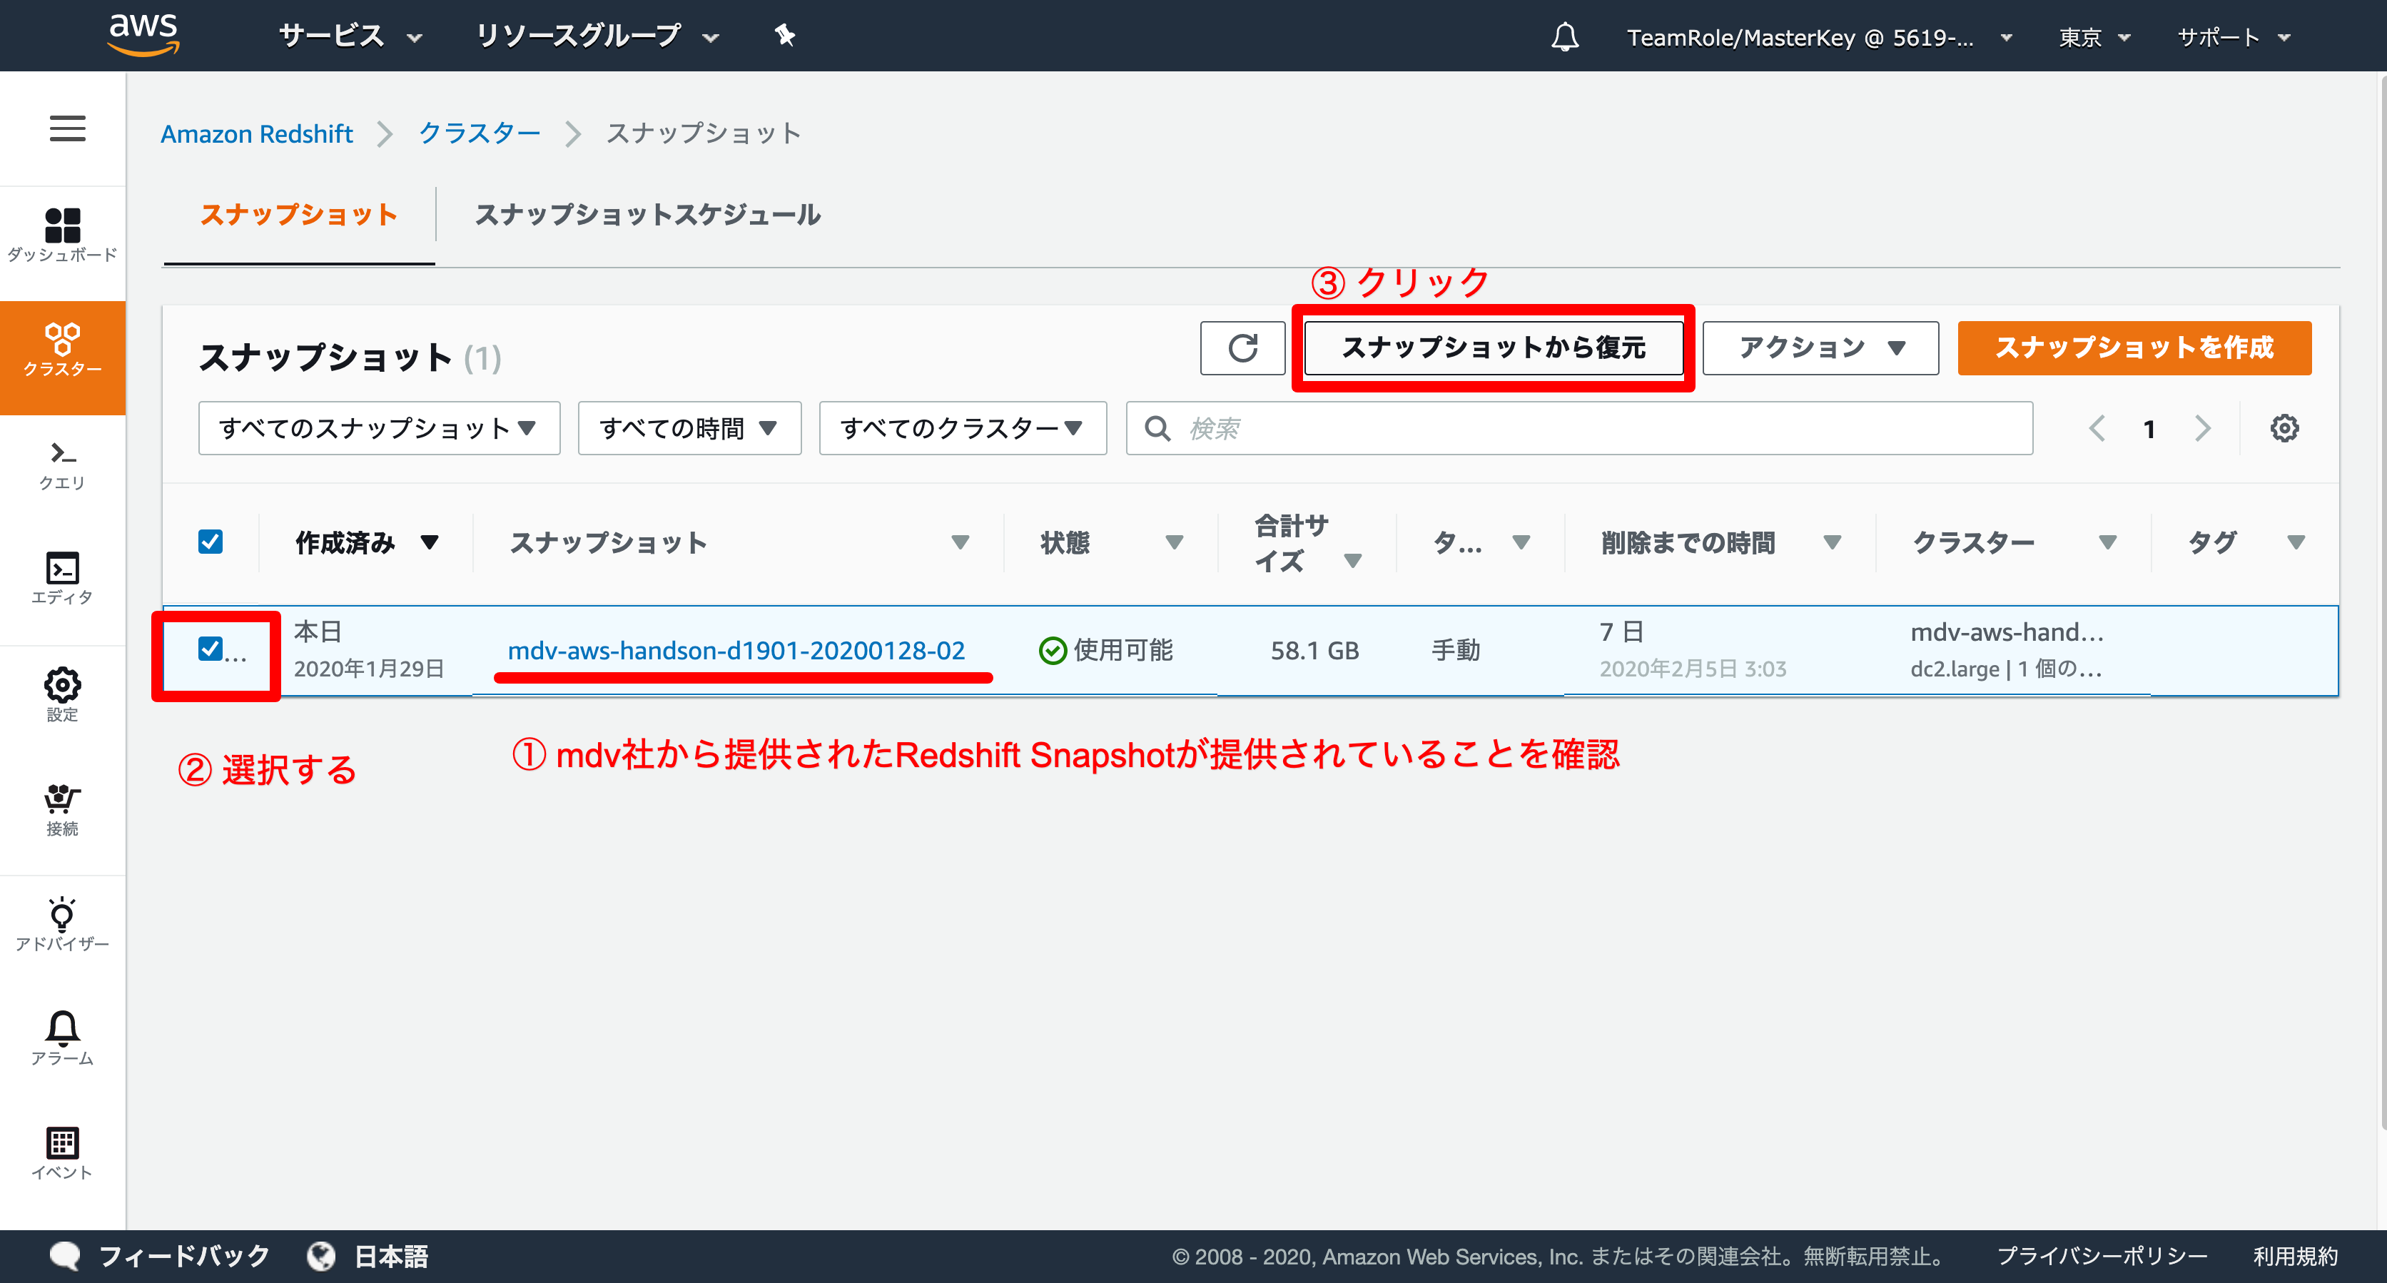Viewport: 2387px width, 1283px height.
Task: Sort by 作成済み column
Action: (x=428, y=542)
